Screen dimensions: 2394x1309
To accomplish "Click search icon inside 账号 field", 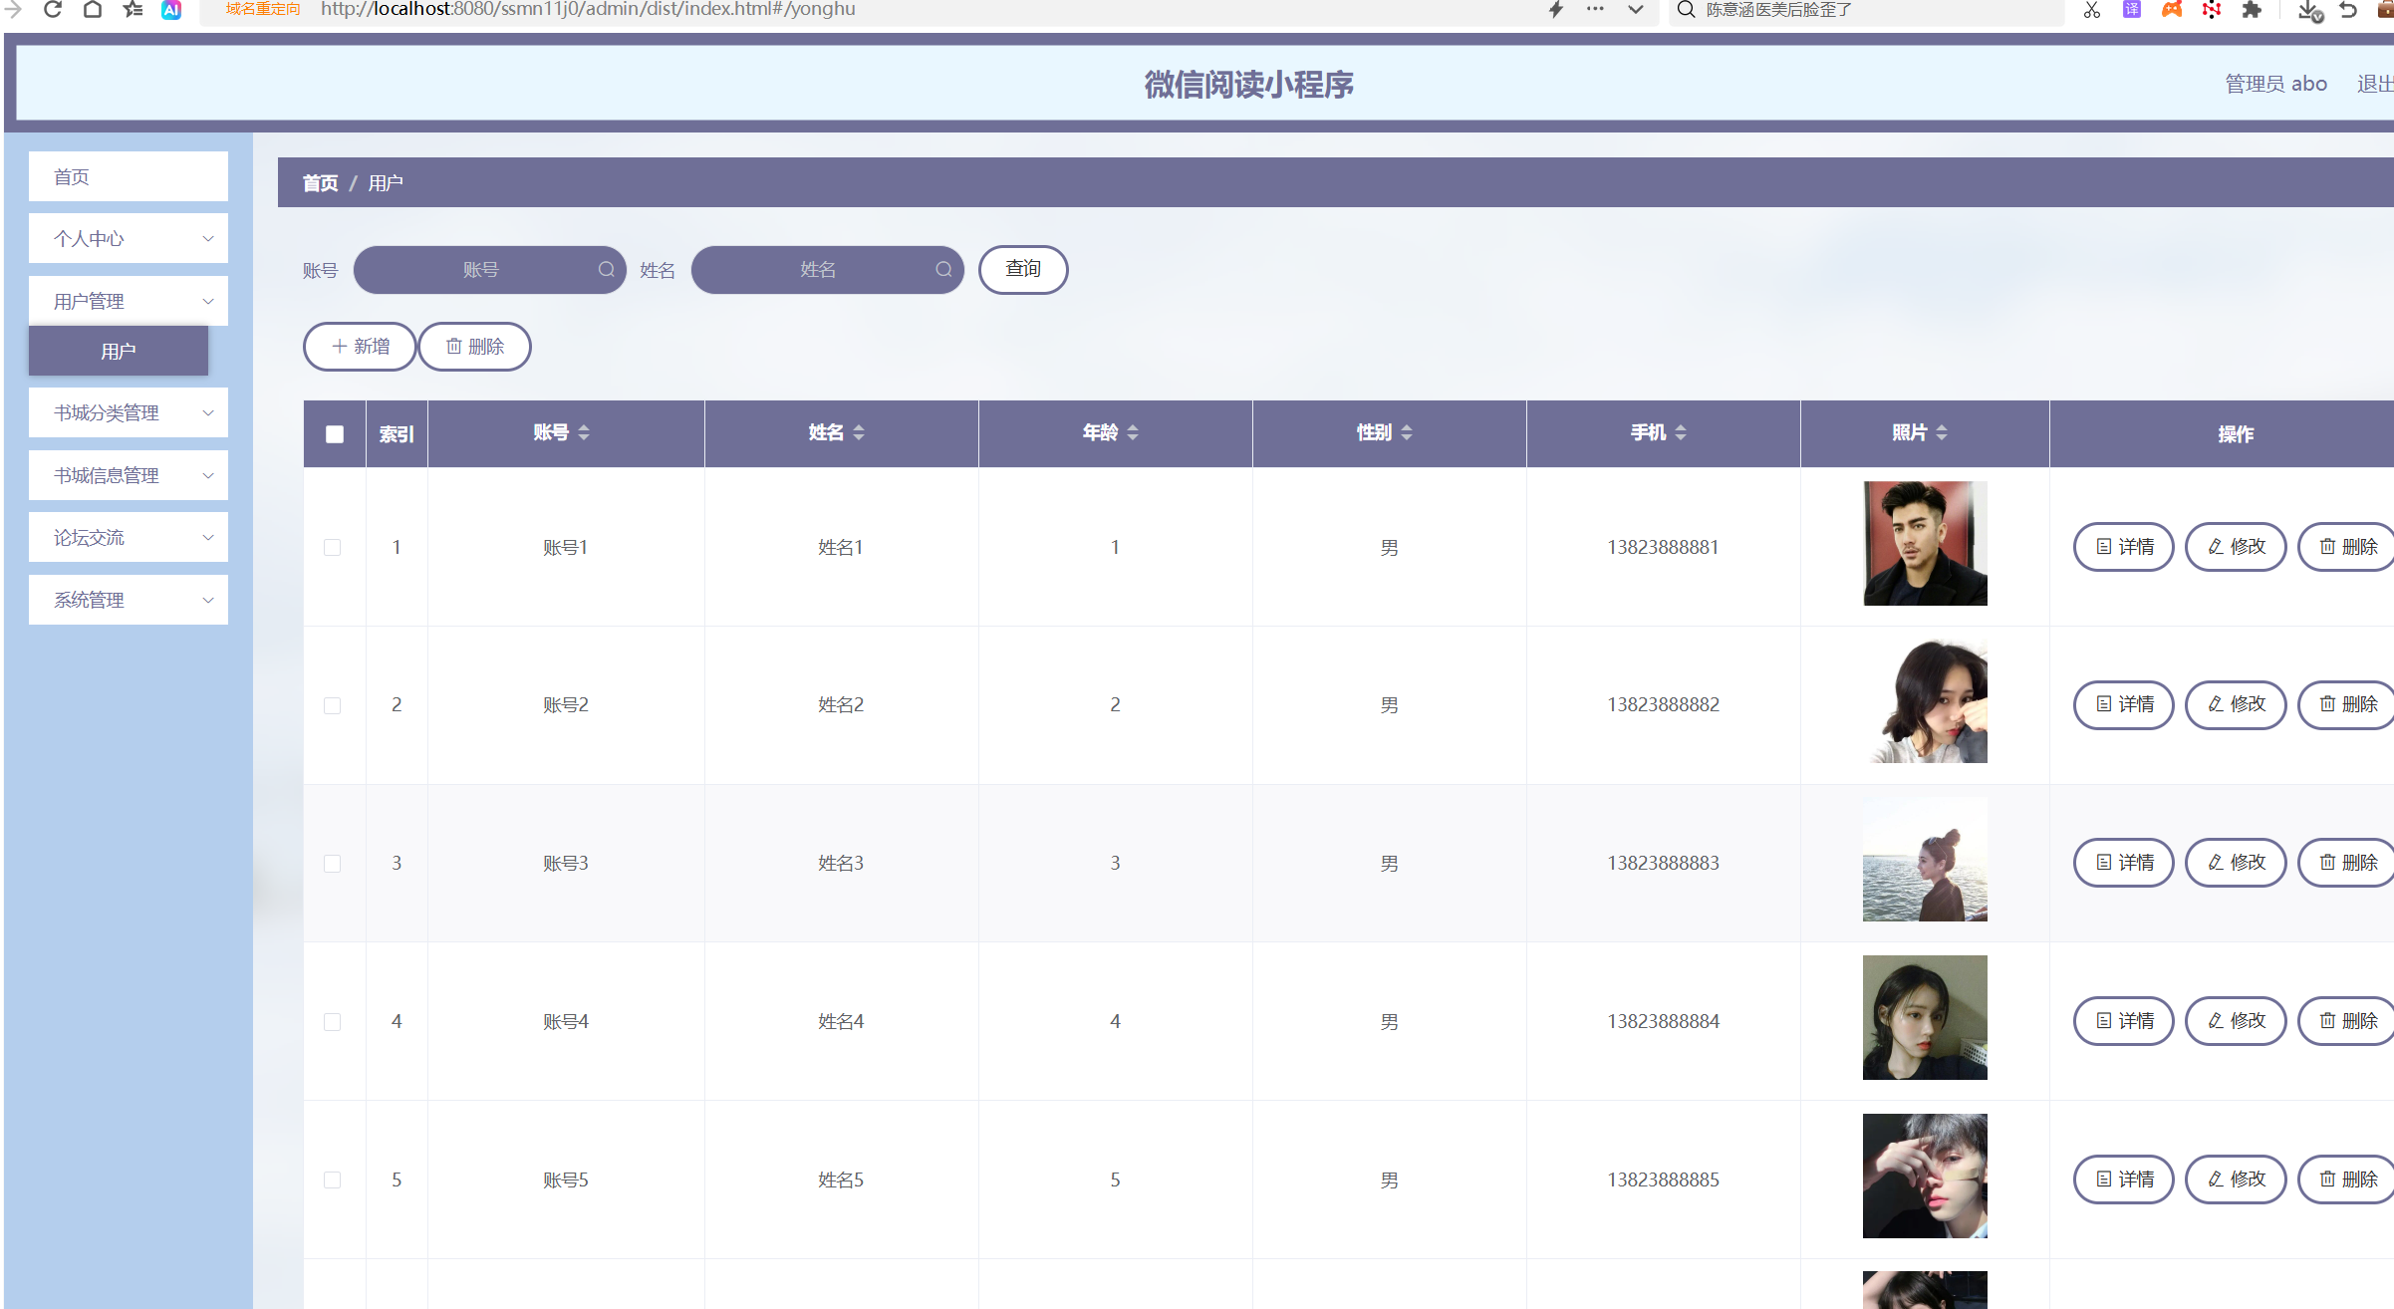I will [x=606, y=270].
